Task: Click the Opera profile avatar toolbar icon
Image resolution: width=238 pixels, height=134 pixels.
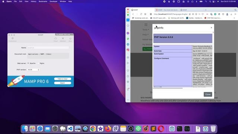Action: 227,14
